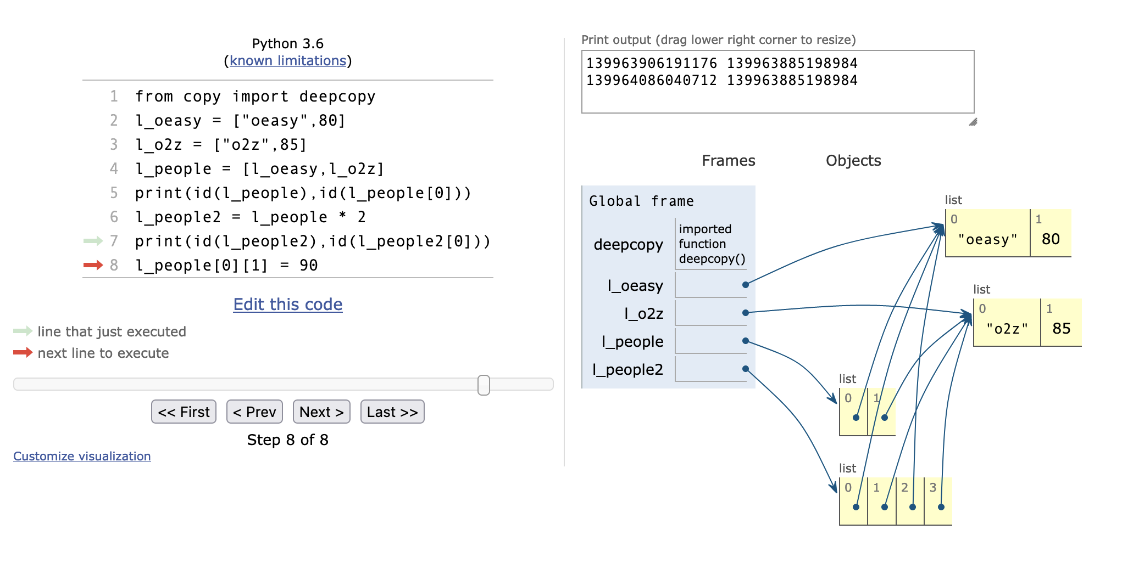
Task: Click inside the print output text area
Action: click(778, 82)
